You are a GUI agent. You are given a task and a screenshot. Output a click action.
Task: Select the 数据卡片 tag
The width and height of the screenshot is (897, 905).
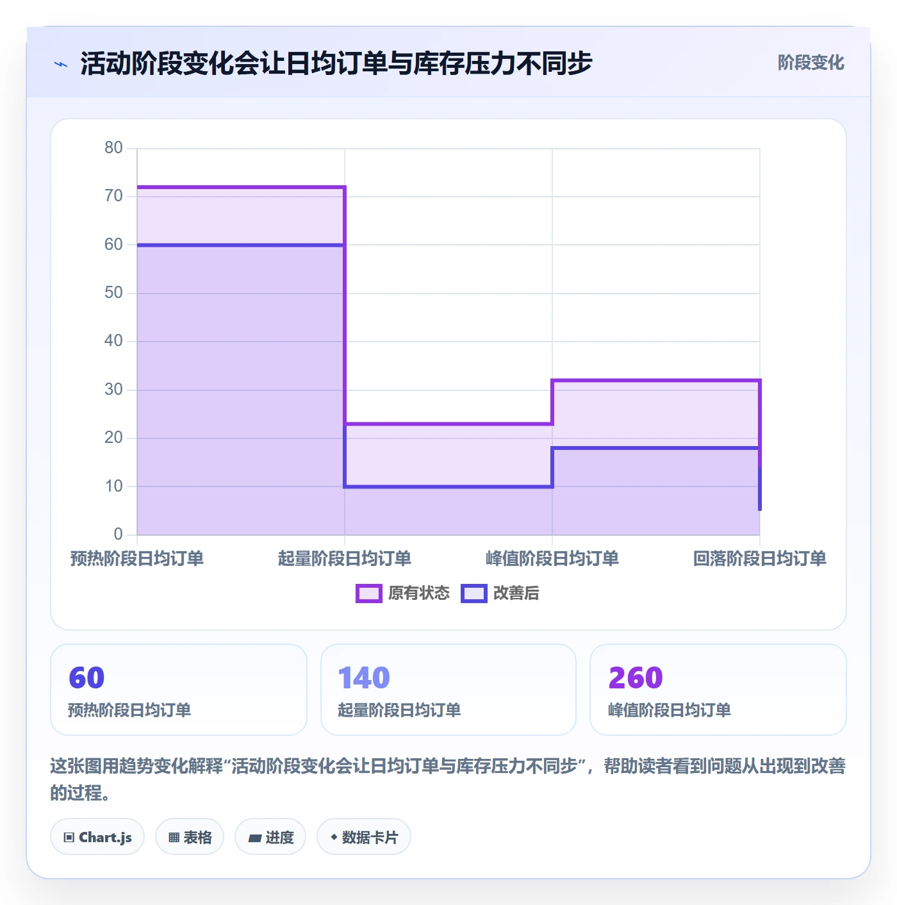[364, 837]
